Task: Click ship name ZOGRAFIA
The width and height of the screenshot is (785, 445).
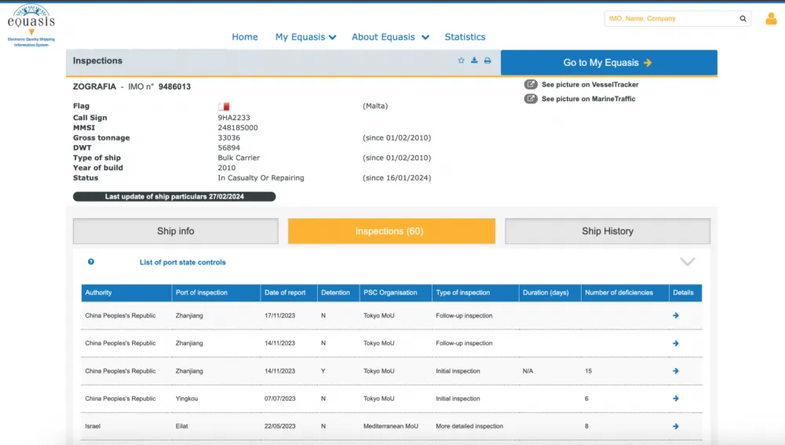Action: tap(95, 86)
